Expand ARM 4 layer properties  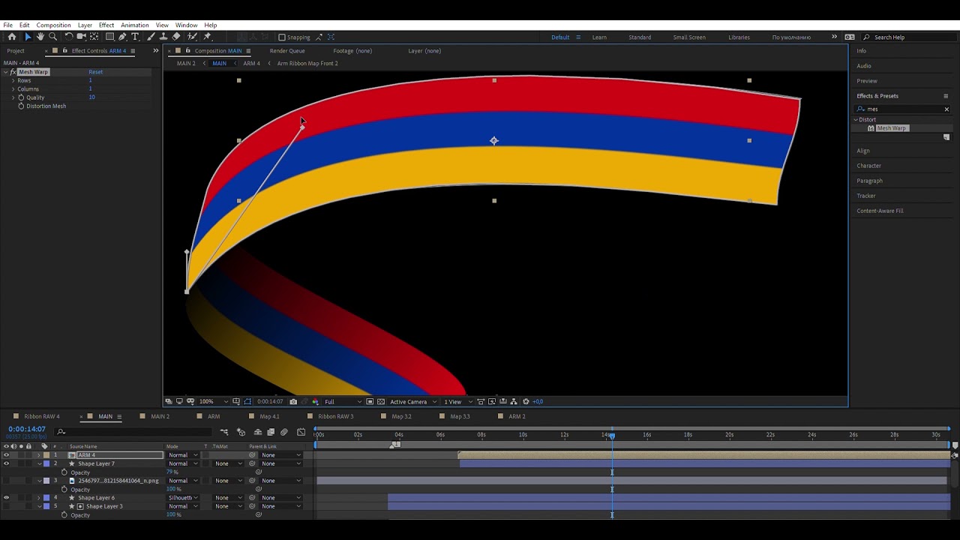(39, 455)
